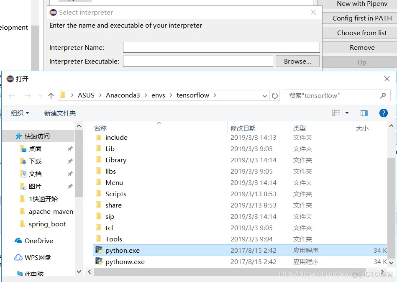Select the Library folder
This screenshot has height=282, width=397.
116,160
